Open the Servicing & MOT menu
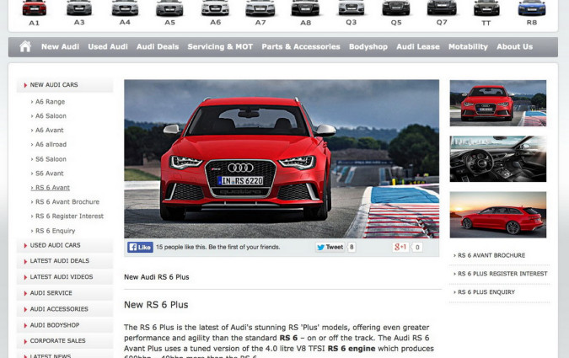The image size is (569, 358). tap(221, 47)
